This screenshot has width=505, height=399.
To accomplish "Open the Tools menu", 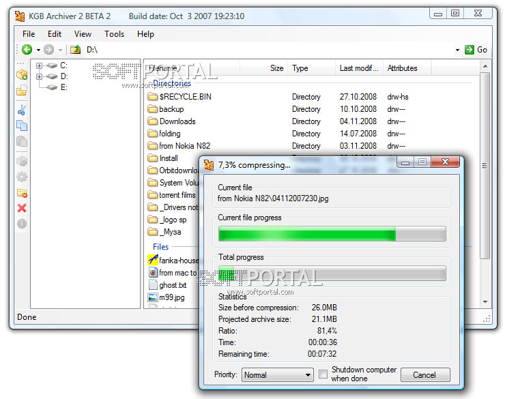I will [x=115, y=34].
